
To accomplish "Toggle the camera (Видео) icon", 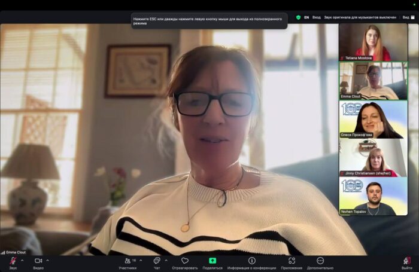I will 38,261.
